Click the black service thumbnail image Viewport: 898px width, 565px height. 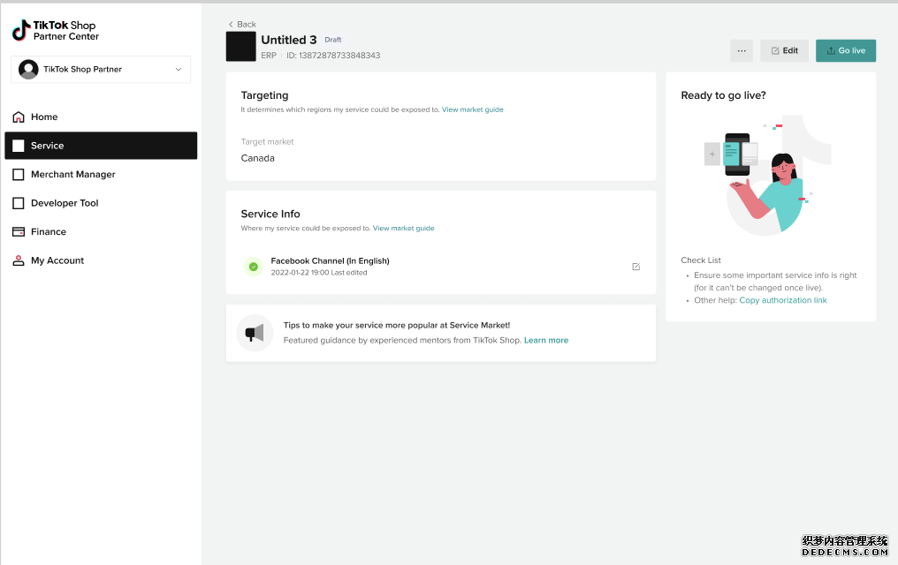[241, 46]
